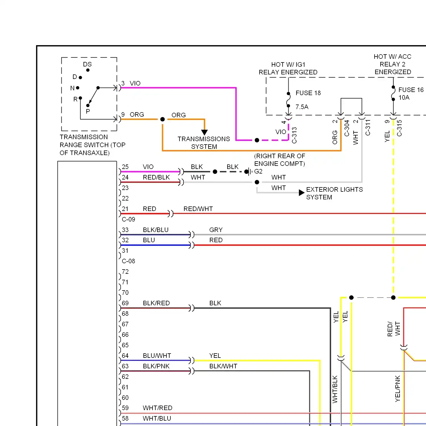Select the 'FUSE 18' label
This screenshot has width=426, height=426.
(308, 93)
